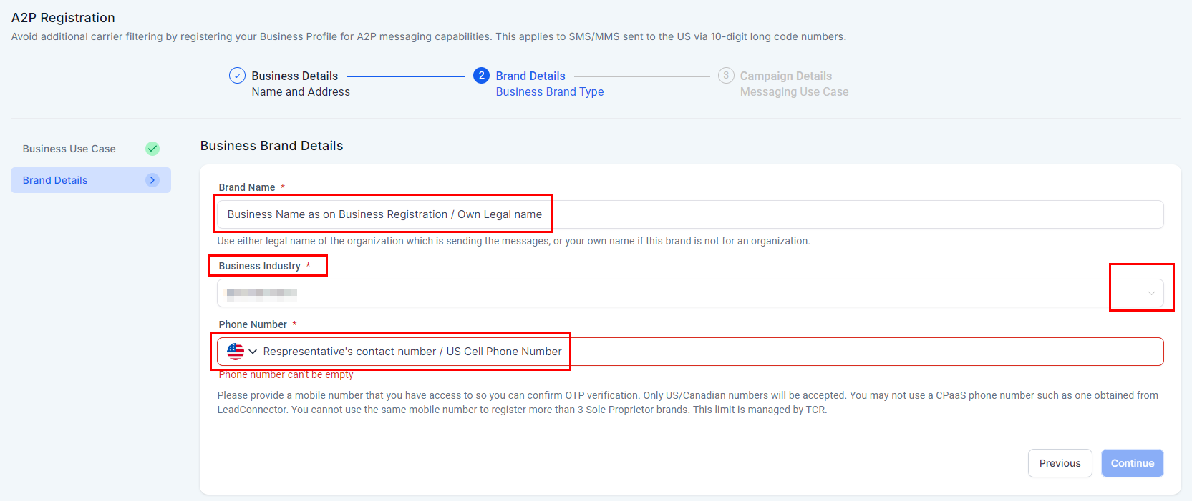Click the step 3 Campaign Details circle
The image size is (1192, 501).
pos(726,76)
